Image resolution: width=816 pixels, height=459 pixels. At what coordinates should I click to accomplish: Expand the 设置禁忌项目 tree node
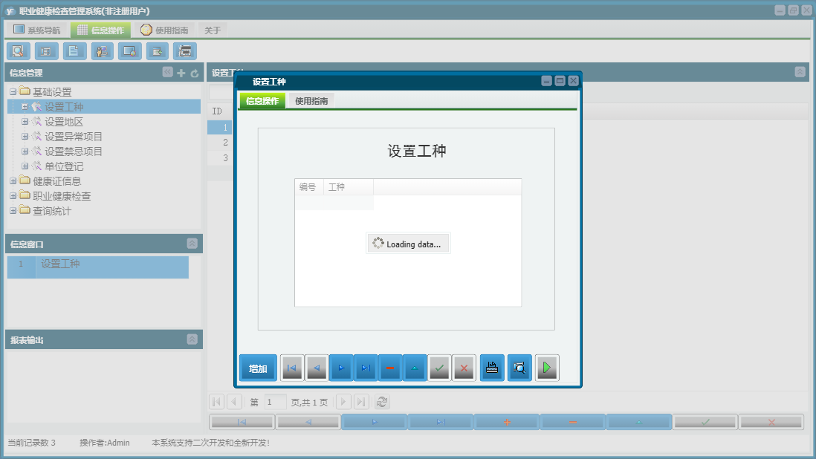tap(25, 152)
